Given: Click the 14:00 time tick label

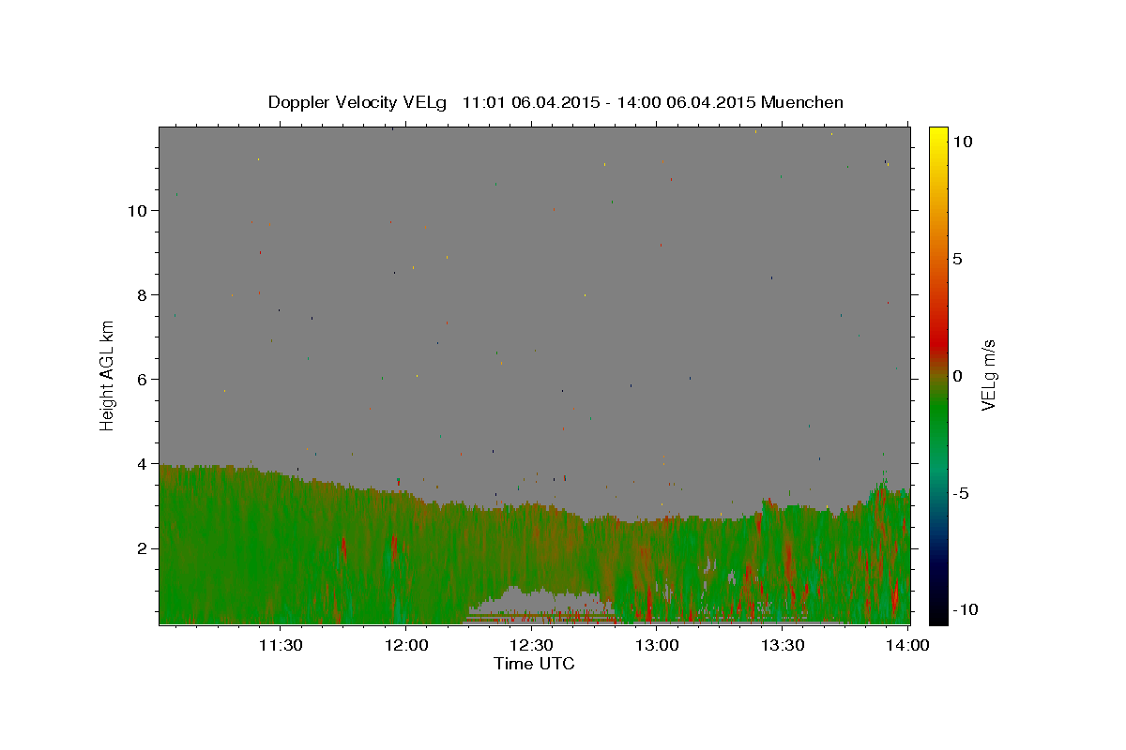Looking at the screenshot, I should [907, 645].
